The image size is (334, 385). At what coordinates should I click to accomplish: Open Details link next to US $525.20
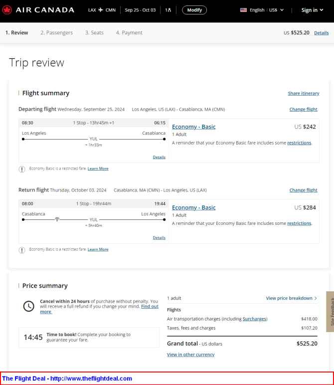click(x=321, y=33)
